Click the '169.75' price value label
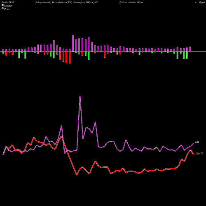The height and width of the screenshot is (206, 206). (199, 154)
